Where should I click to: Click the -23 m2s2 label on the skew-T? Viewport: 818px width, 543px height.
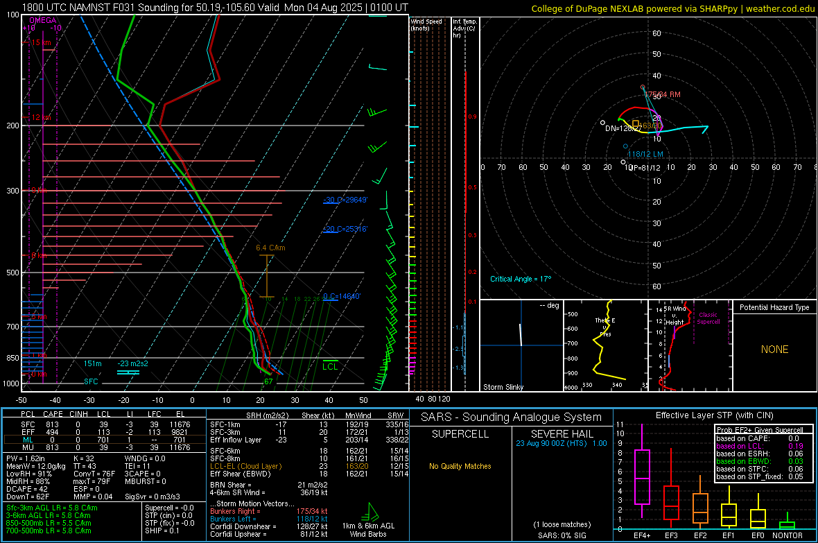click(132, 363)
